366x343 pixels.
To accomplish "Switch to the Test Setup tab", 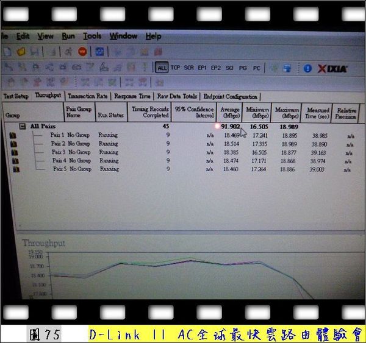I will pos(16,96).
